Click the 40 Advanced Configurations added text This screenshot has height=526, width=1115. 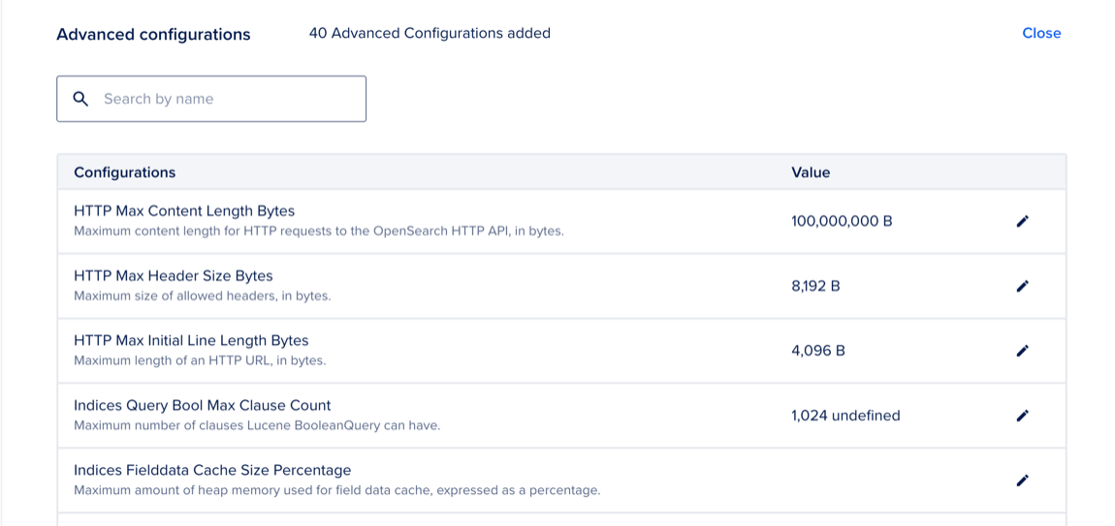click(x=430, y=33)
